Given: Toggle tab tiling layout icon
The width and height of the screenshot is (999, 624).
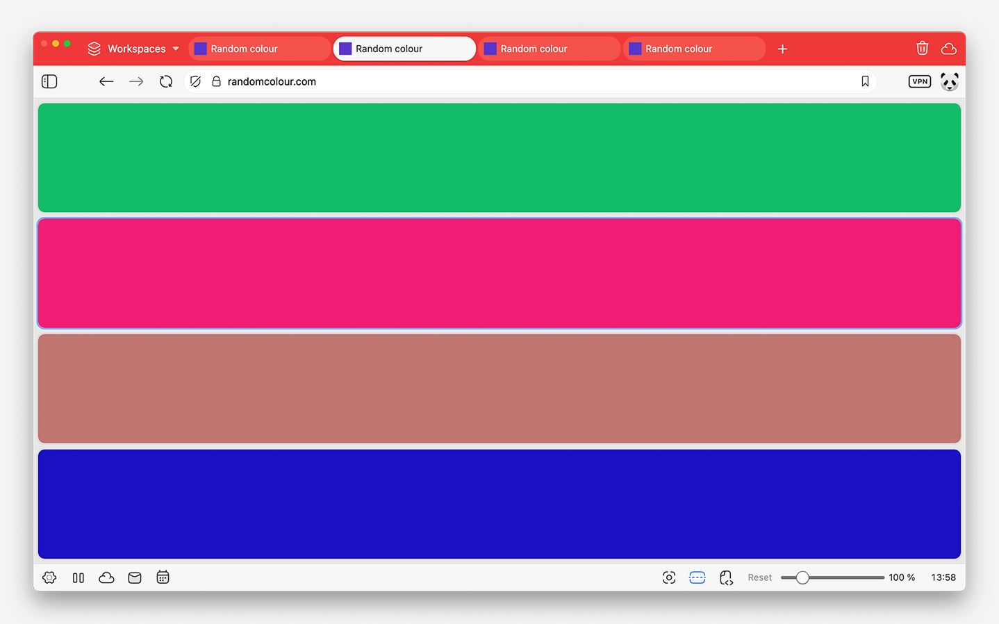Looking at the screenshot, I should (697, 577).
